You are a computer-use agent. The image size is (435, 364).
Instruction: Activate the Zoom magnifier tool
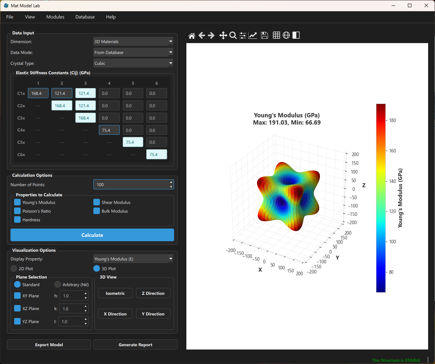click(x=233, y=35)
